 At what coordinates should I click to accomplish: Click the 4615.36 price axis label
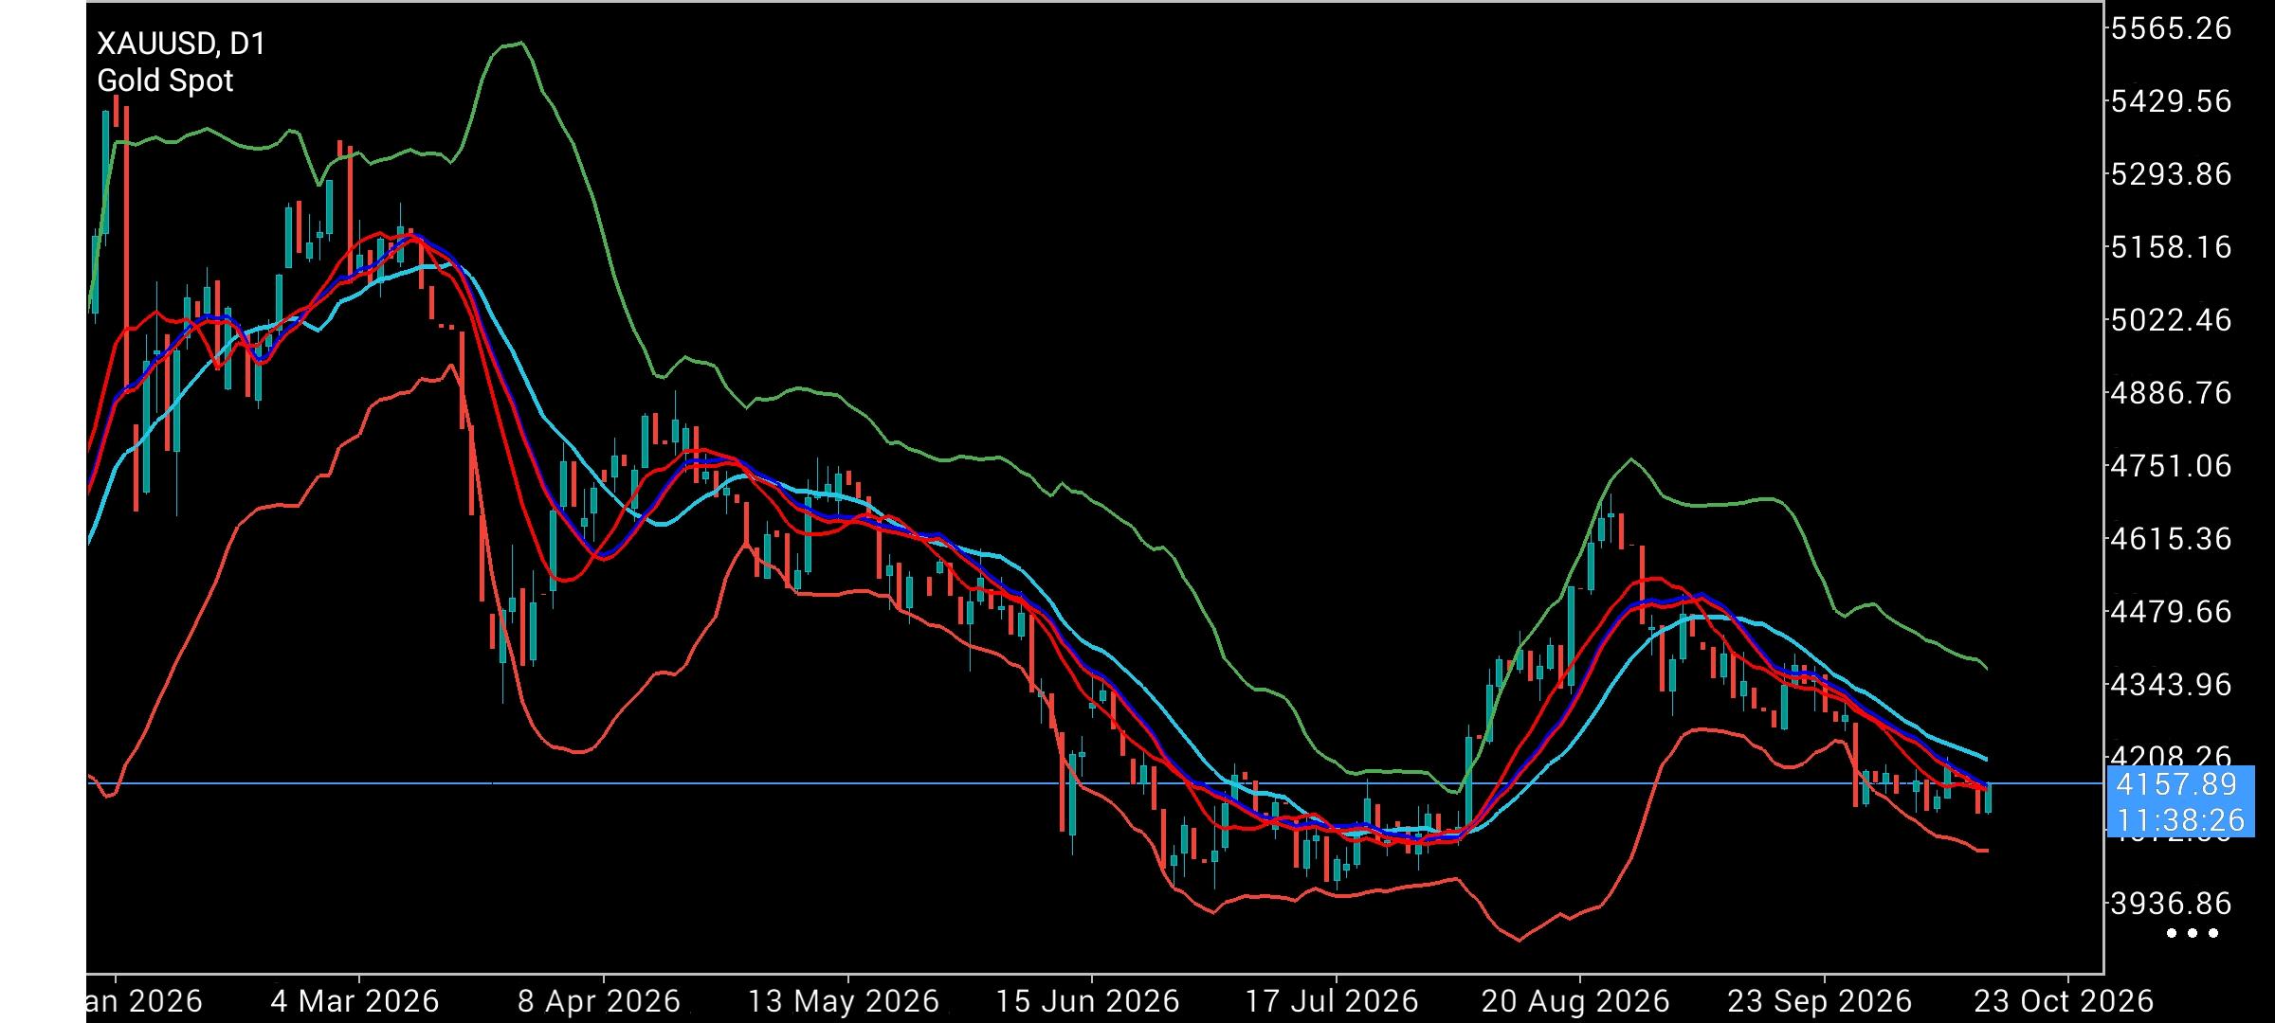pos(2171,539)
